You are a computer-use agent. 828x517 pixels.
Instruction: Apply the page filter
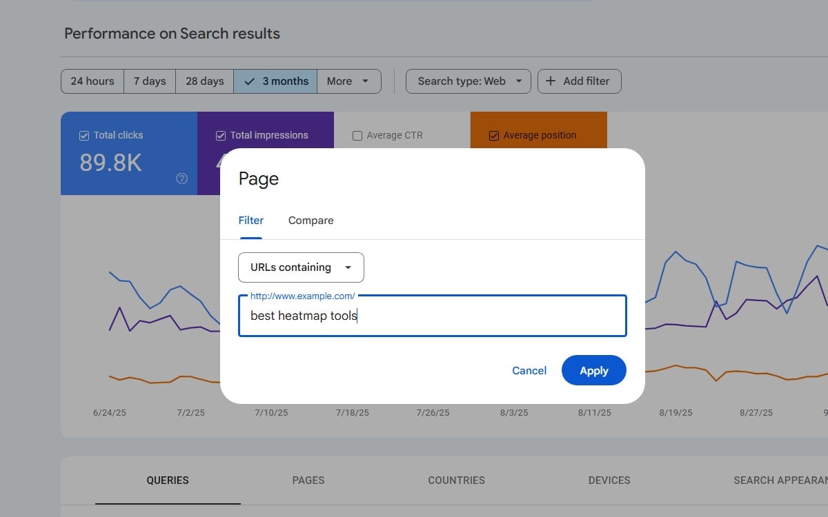[x=593, y=370]
